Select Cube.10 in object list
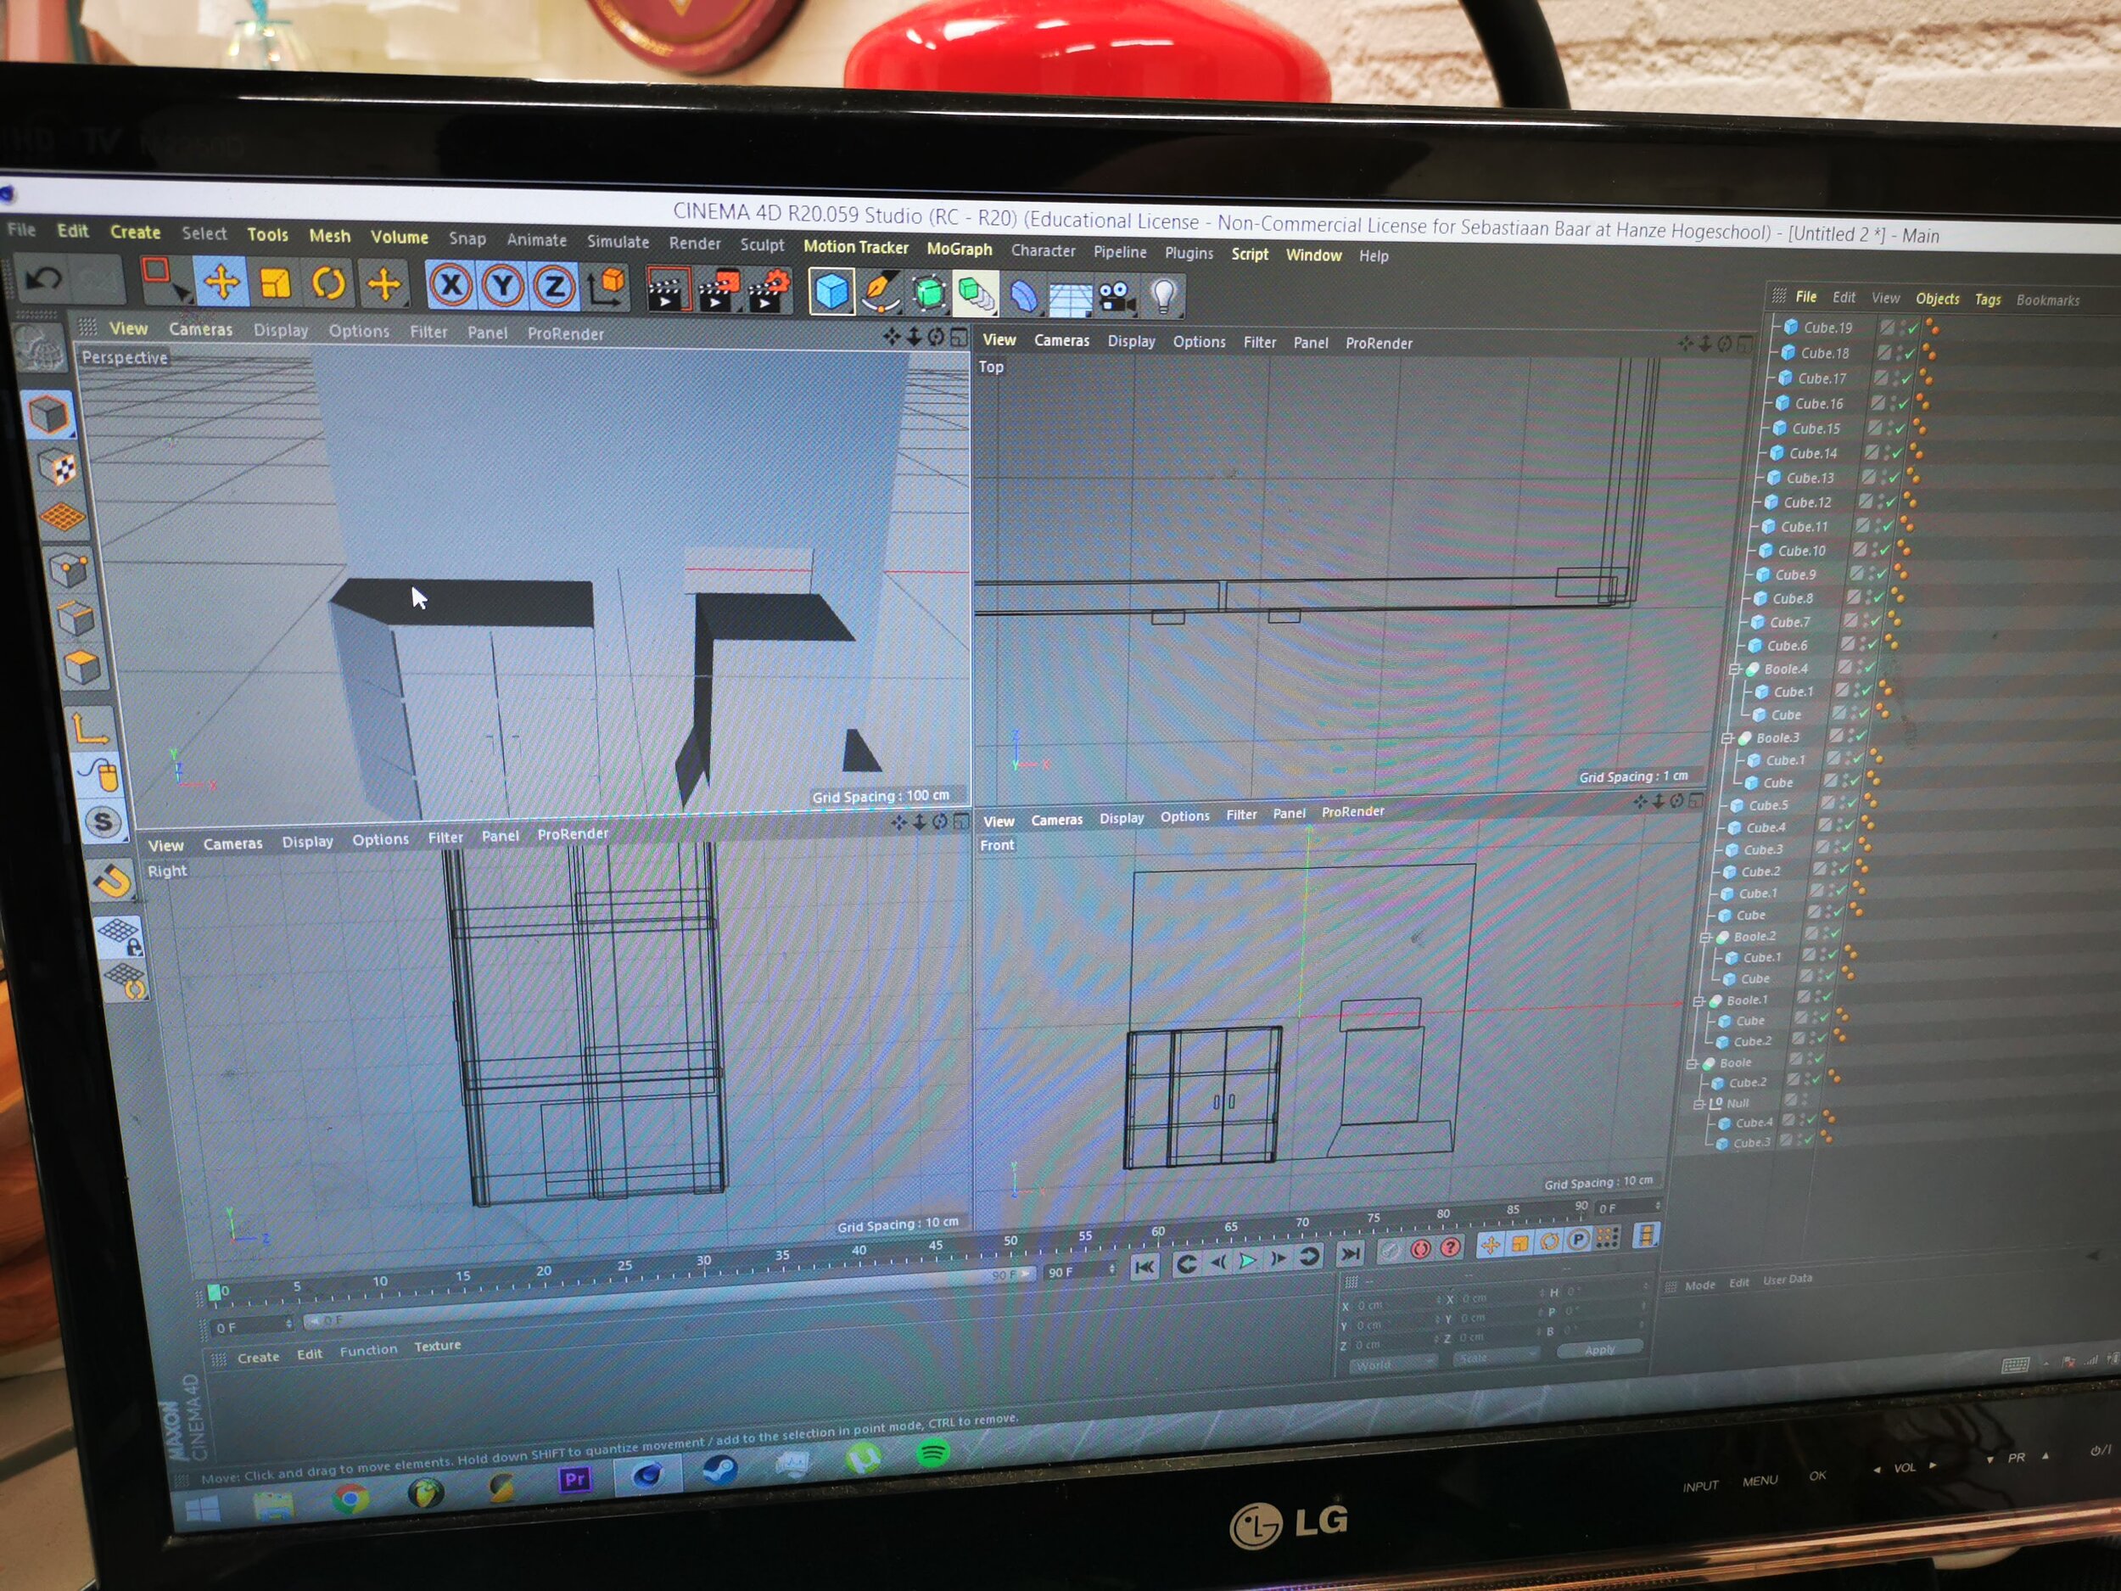2121x1591 pixels. pyautogui.click(x=1801, y=552)
